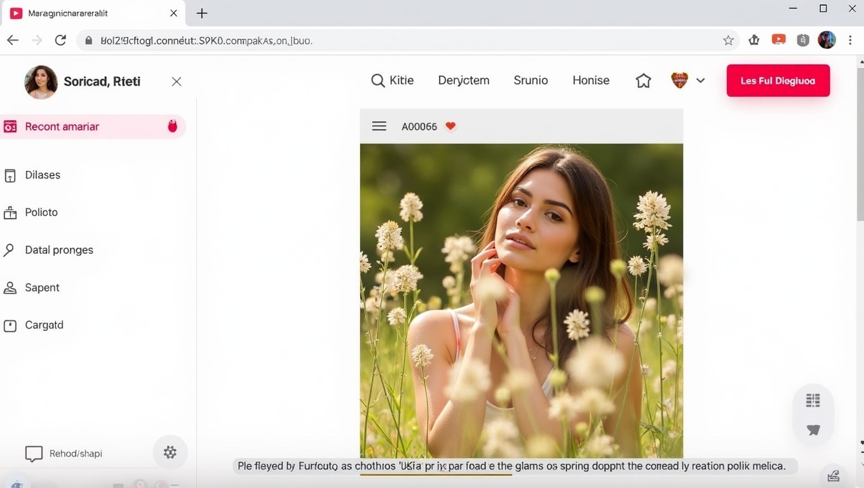864x488 pixels.
Task: Open the Kitie search
Action: (x=392, y=81)
